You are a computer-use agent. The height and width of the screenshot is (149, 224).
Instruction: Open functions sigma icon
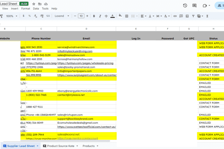(207, 16)
